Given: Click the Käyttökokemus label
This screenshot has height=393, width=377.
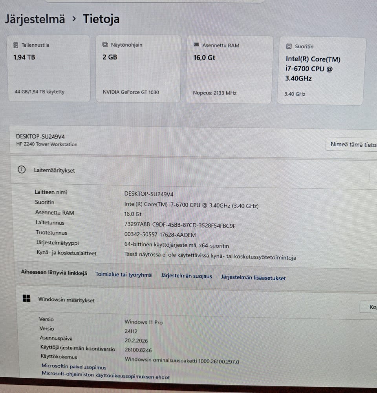Looking at the screenshot, I should click(x=59, y=357).
